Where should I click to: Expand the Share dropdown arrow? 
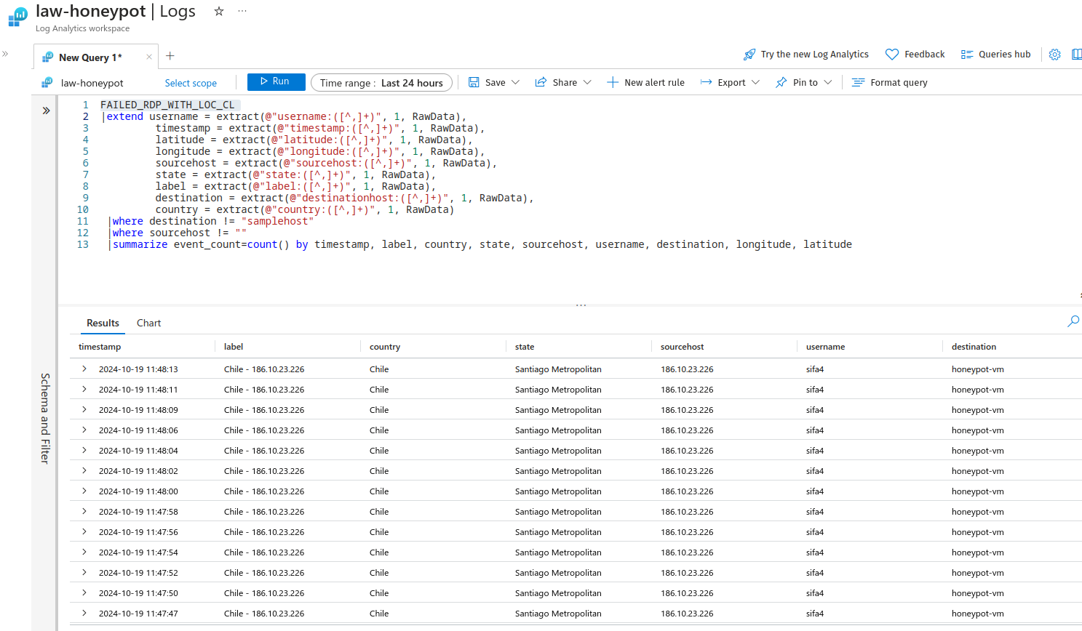click(587, 82)
